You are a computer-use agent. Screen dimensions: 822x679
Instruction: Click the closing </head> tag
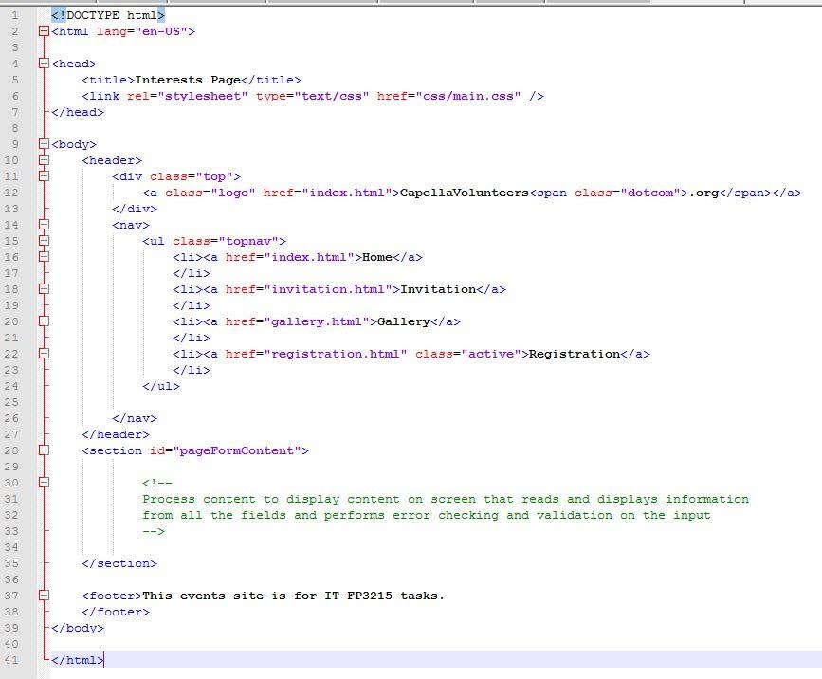coord(78,112)
